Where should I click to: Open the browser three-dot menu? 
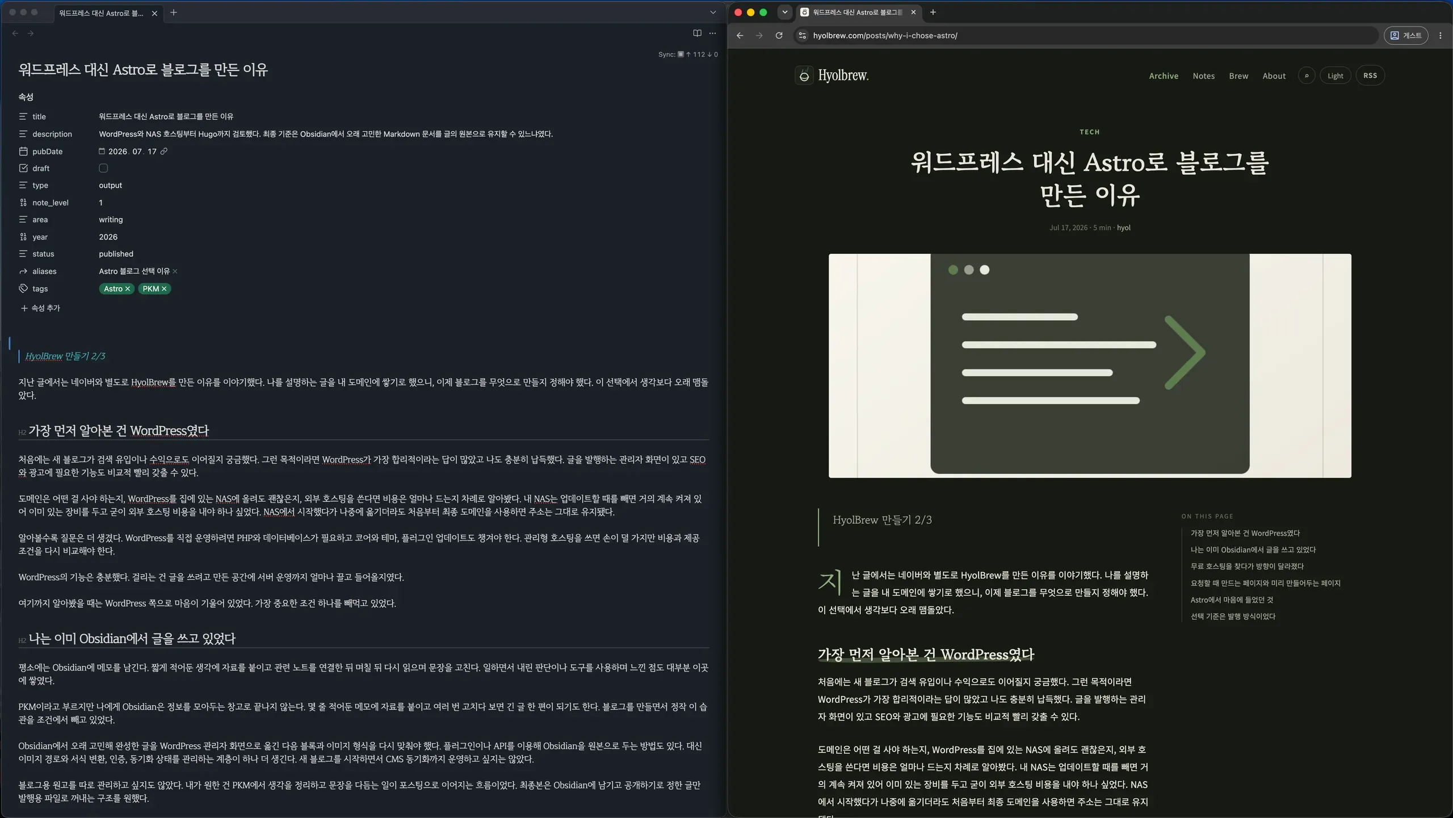pyautogui.click(x=1441, y=36)
